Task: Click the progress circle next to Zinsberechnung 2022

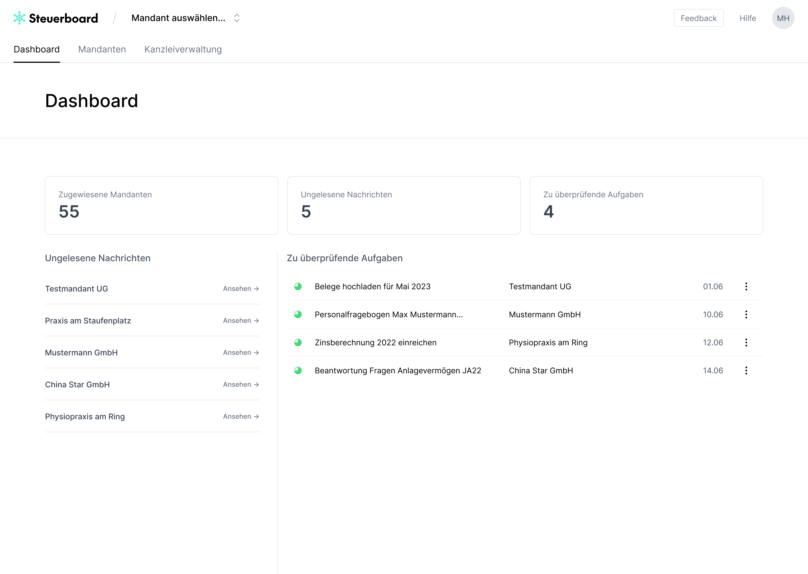Action: (298, 342)
